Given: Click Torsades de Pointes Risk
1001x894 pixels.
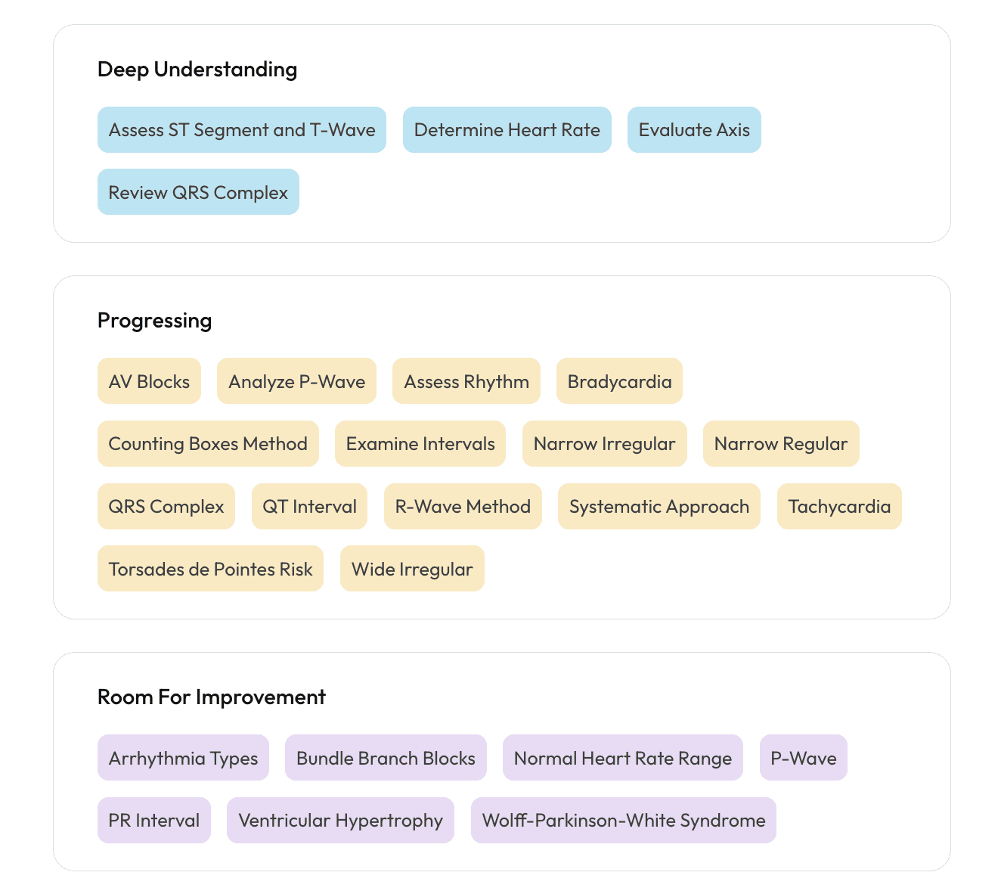Looking at the screenshot, I should click(209, 568).
